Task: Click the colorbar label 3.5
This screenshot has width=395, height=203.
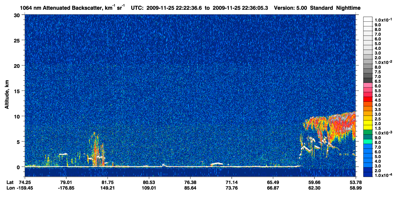Action: (x=378, y=110)
